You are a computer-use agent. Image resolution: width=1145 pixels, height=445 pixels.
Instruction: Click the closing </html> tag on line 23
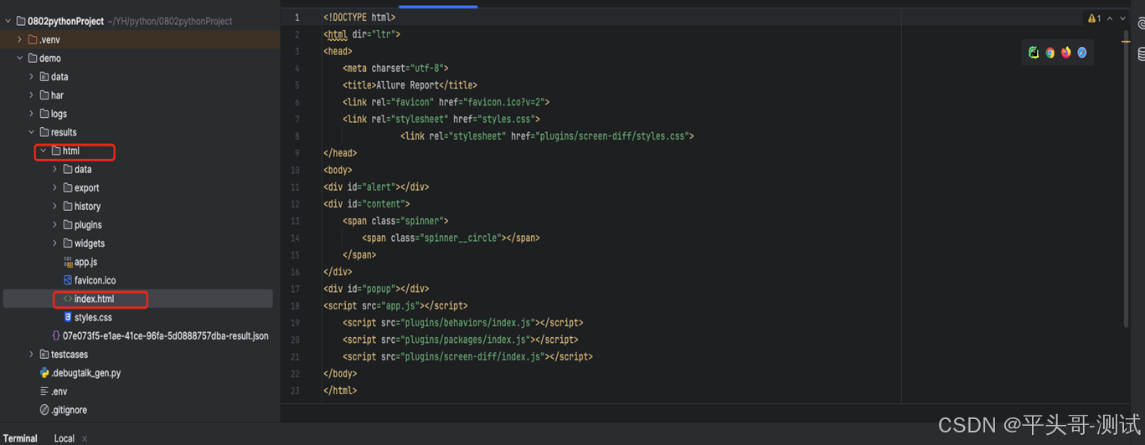click(340, 390)
